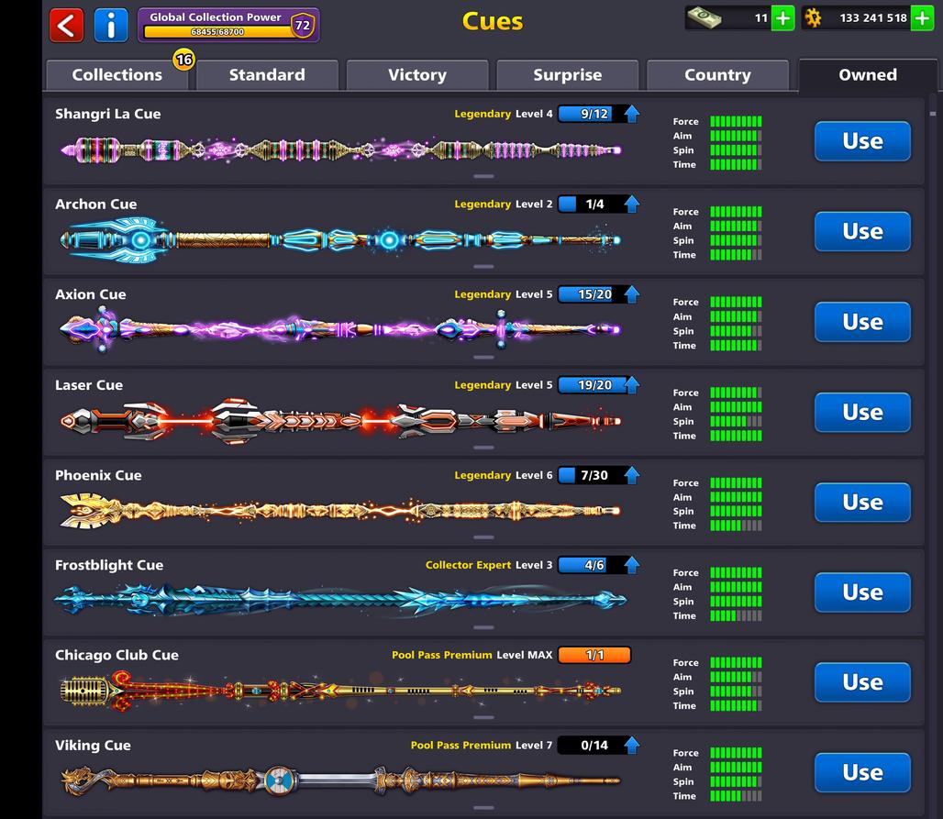Equip Chicago Club Cue with Use
The image size is (943, 819).
[x=862, y=682]
